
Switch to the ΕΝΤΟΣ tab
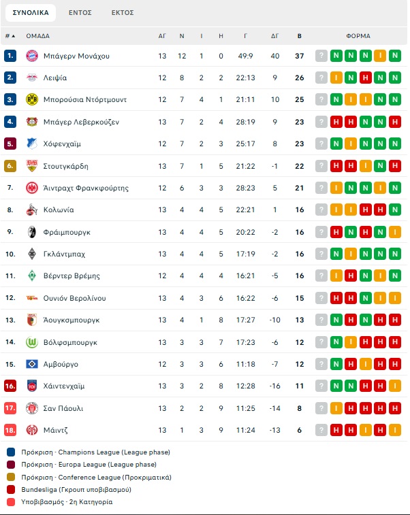(81, 12)
